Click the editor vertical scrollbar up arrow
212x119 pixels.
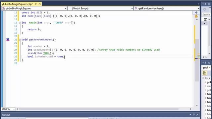click(197, 20)
